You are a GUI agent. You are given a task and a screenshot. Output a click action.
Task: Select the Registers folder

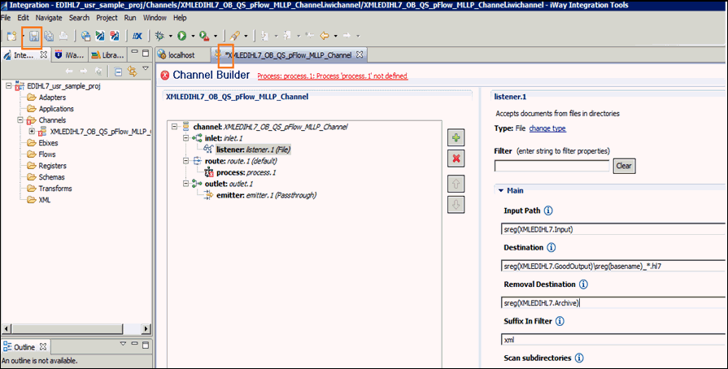pos(52,166)
